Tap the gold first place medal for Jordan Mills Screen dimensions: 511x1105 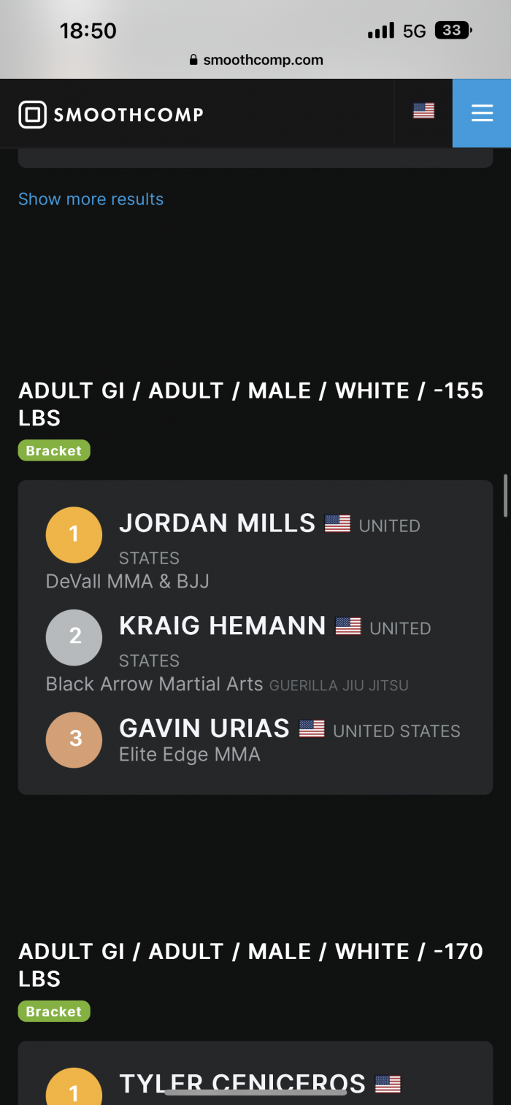tap(74, 535)
